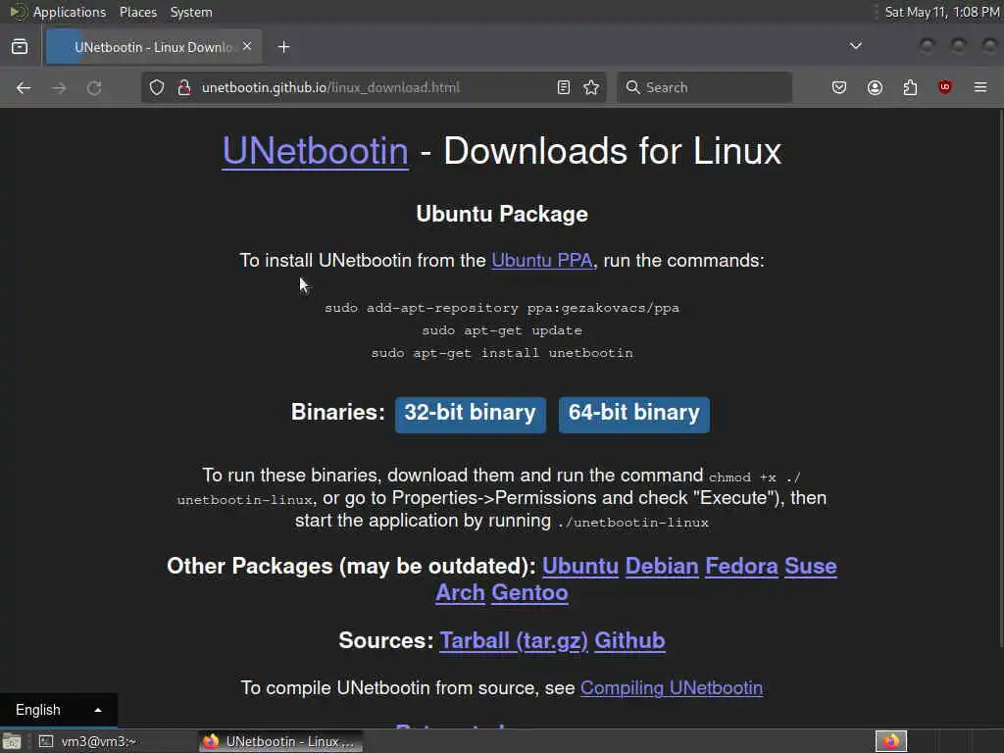Open the Applications menu
Viewport: 1004px width, 753px height.
[70, 12]
